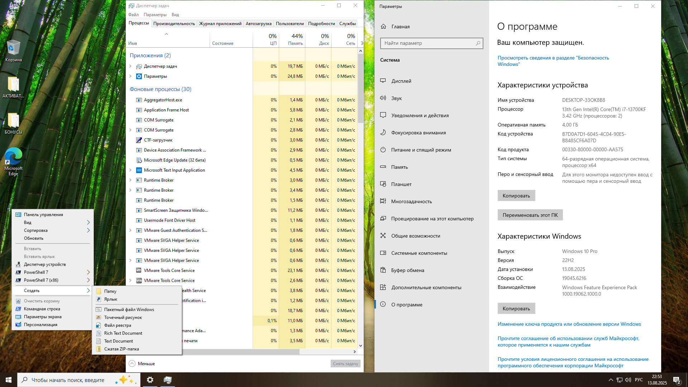Sort by Память column header
Screen dimensions: 688x387
[292, 39]
